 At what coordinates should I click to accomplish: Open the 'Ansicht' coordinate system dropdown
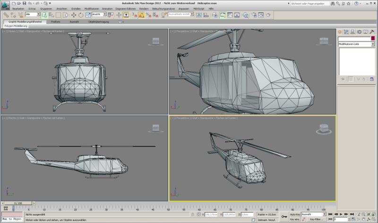point(99,15)
